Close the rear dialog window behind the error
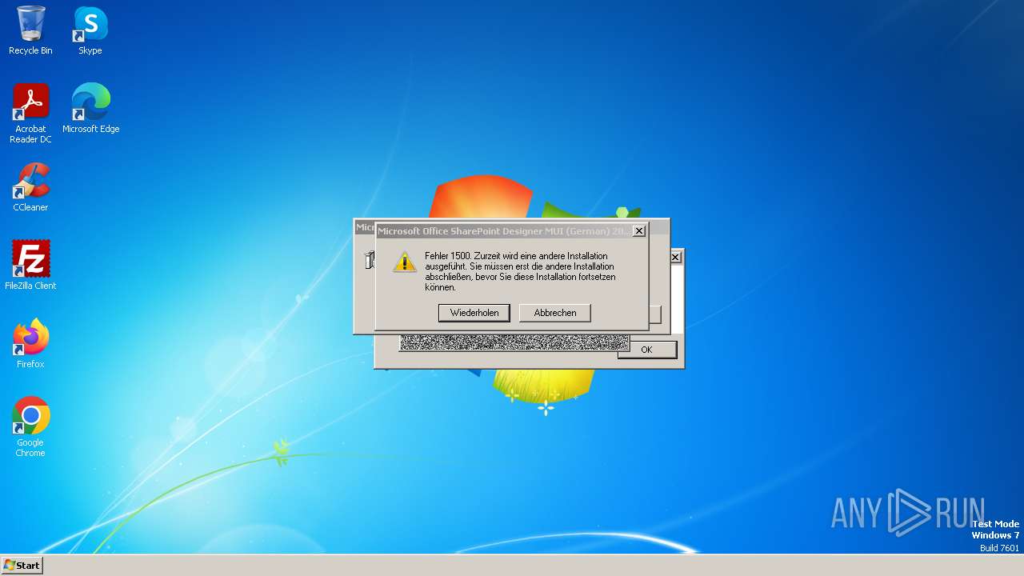Viewport: 1024px width, 576px height. 675,257
